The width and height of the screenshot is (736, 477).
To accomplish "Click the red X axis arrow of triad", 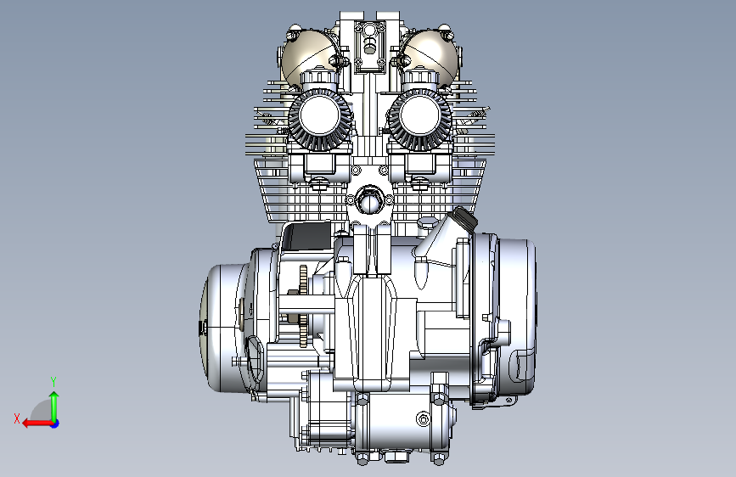I will tap(37, 424).
